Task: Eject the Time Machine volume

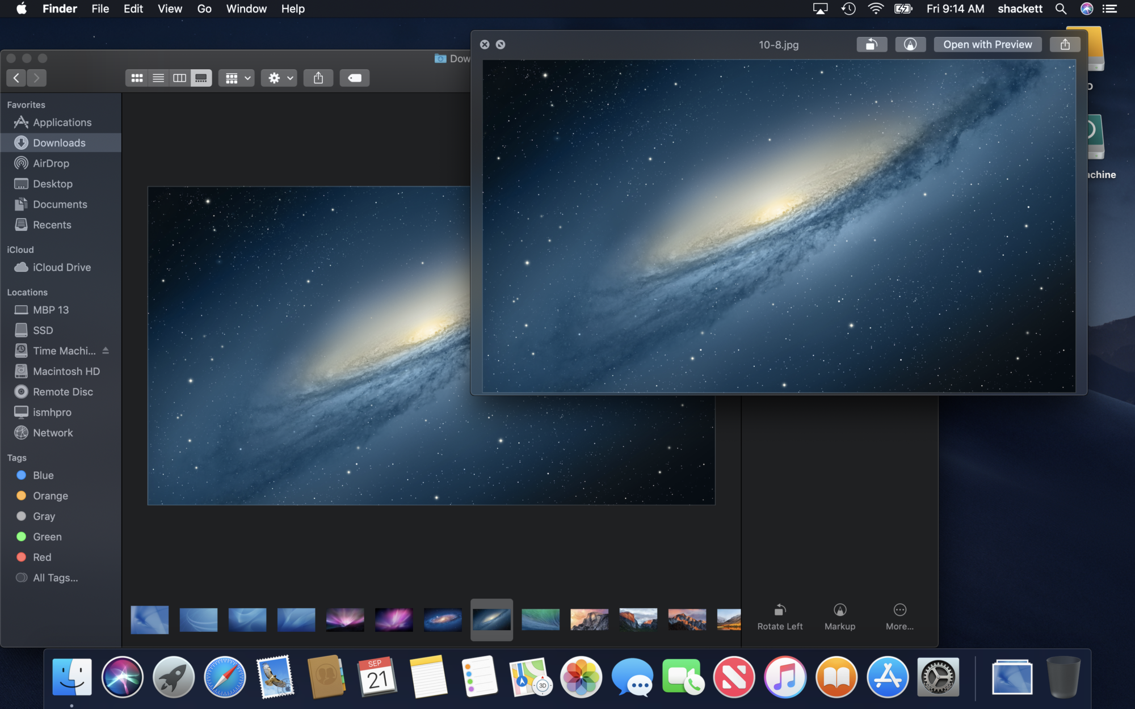Action: click(x=106, y=351)
